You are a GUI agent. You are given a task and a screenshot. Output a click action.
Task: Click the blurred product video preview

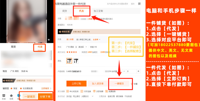(27, 21)
